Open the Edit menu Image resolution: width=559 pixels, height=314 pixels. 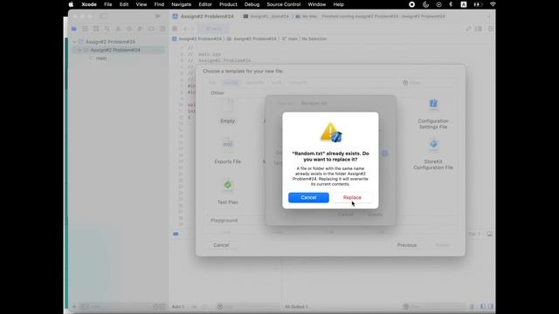pyautogui.click(x=124, y=4)
